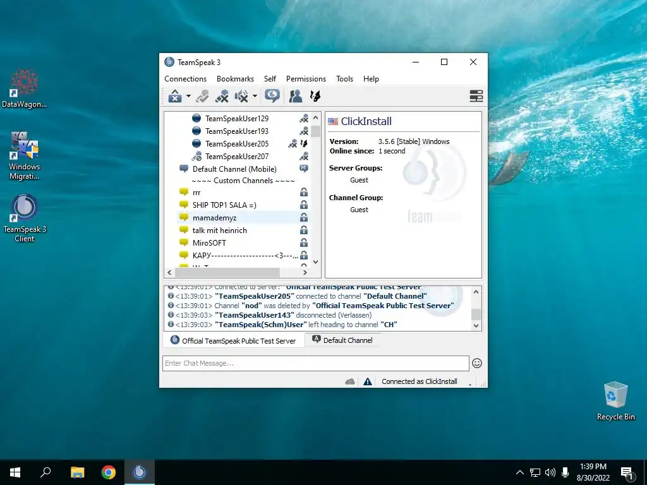Click muted-mic icon beside TeamSpeakUser207
Image resolution: width=647 pixels, height=485 pixels.
[304, 157]
